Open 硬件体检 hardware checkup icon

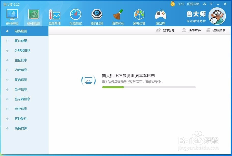pyautogui.click(x=12, y=14)
